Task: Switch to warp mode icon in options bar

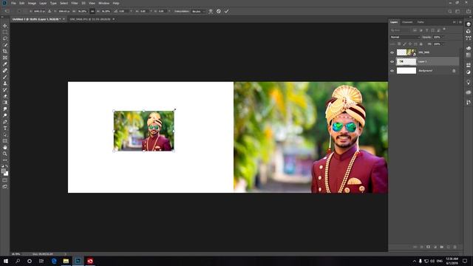Action: click(x=211, y=11)
